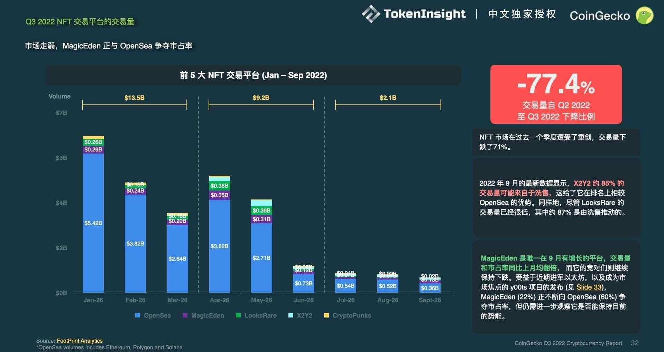This screenshot has height=352, width=664.
Task: Click the $0.36B LooksRare segment in May
Action: 261,211
